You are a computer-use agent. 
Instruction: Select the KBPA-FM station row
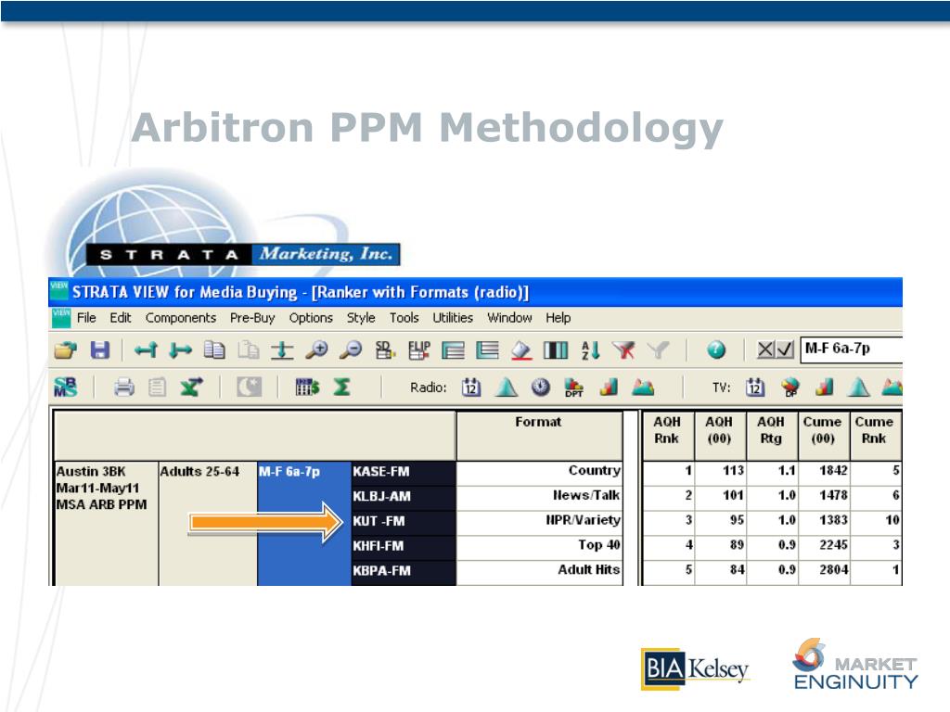404,571
